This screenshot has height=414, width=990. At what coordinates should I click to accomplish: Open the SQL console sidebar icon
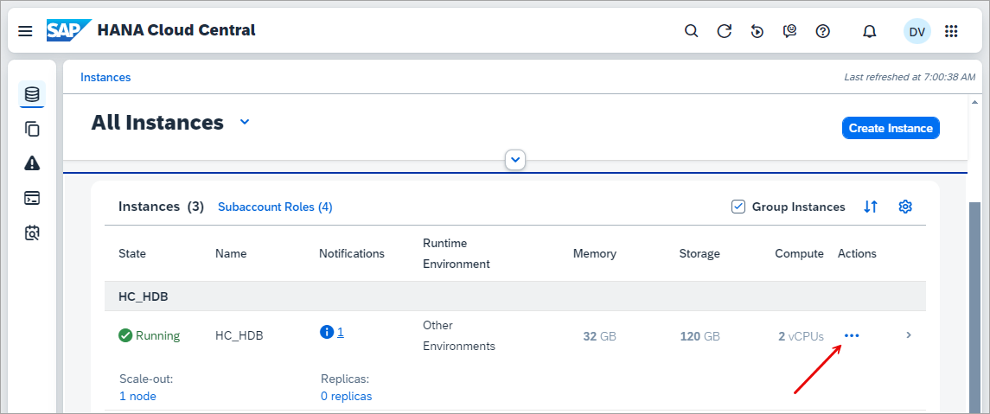tap(32, 198)
